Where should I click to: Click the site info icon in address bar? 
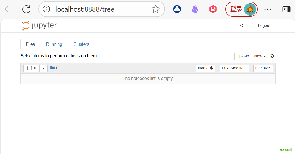46,9
